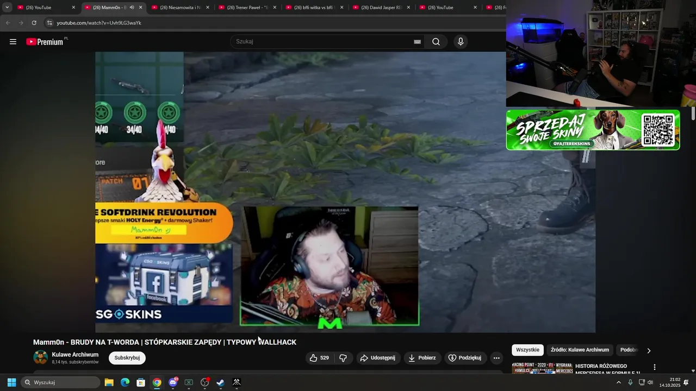
Task: Close the Trener Paweł tab
Action: (275, 8)
